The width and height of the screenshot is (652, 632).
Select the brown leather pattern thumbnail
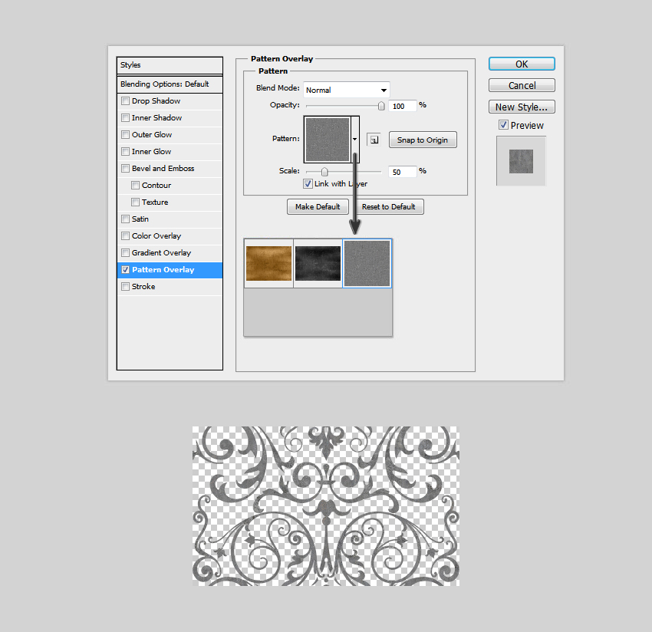tap(268, 263)
